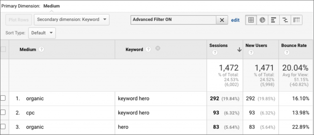The width and height of the screenshot is (314, 135).
Task: Check row 1 organic keyword hero
Action: click(x=3, y=98)
